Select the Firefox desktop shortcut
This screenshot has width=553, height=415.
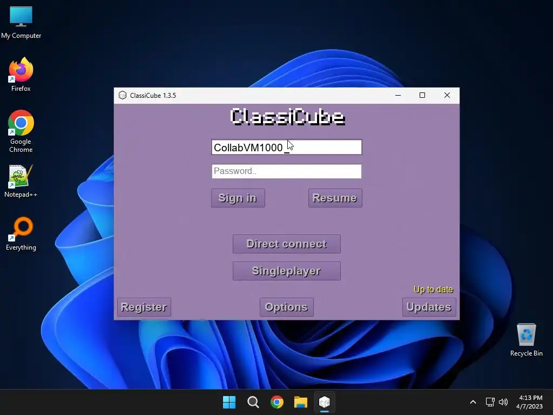coord(21,75)
